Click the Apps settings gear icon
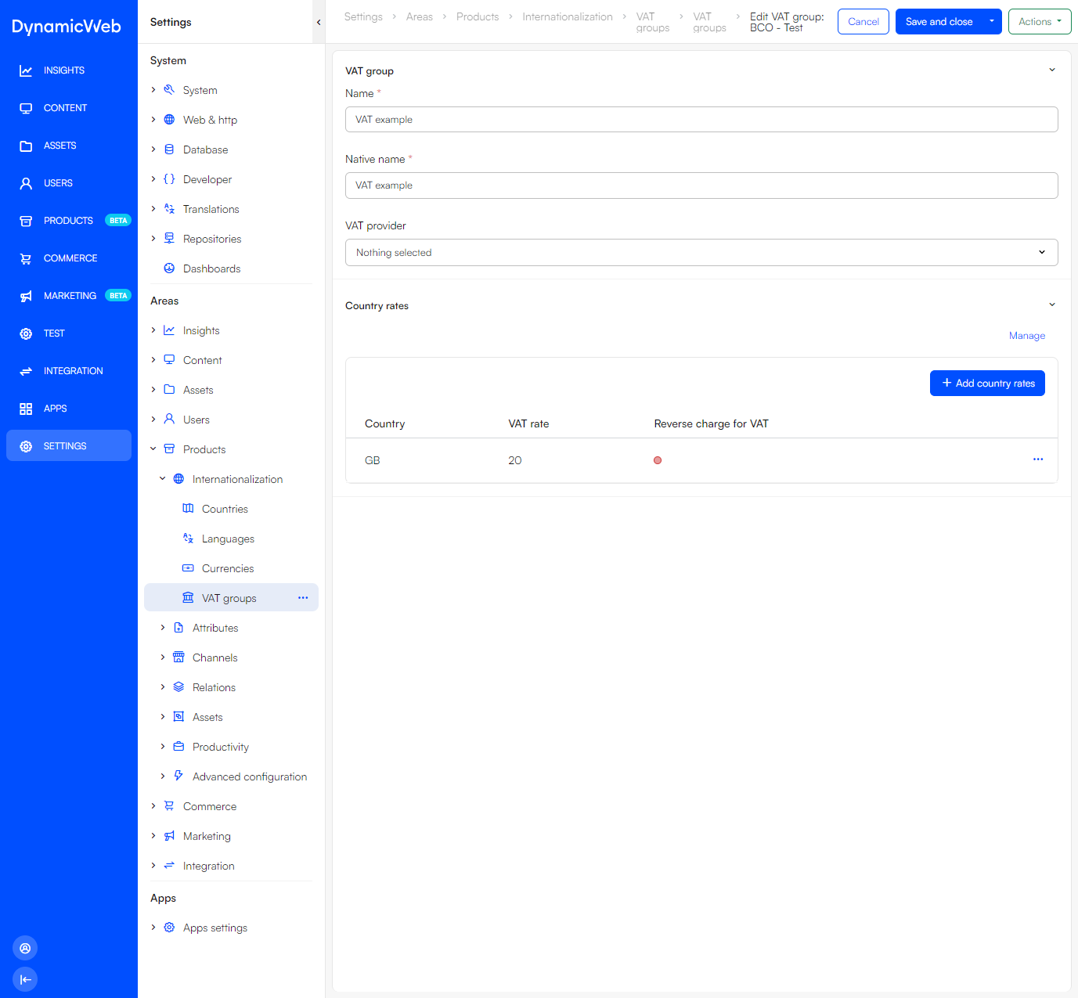This screenshot has width=1078, height=998. point(169,928)
